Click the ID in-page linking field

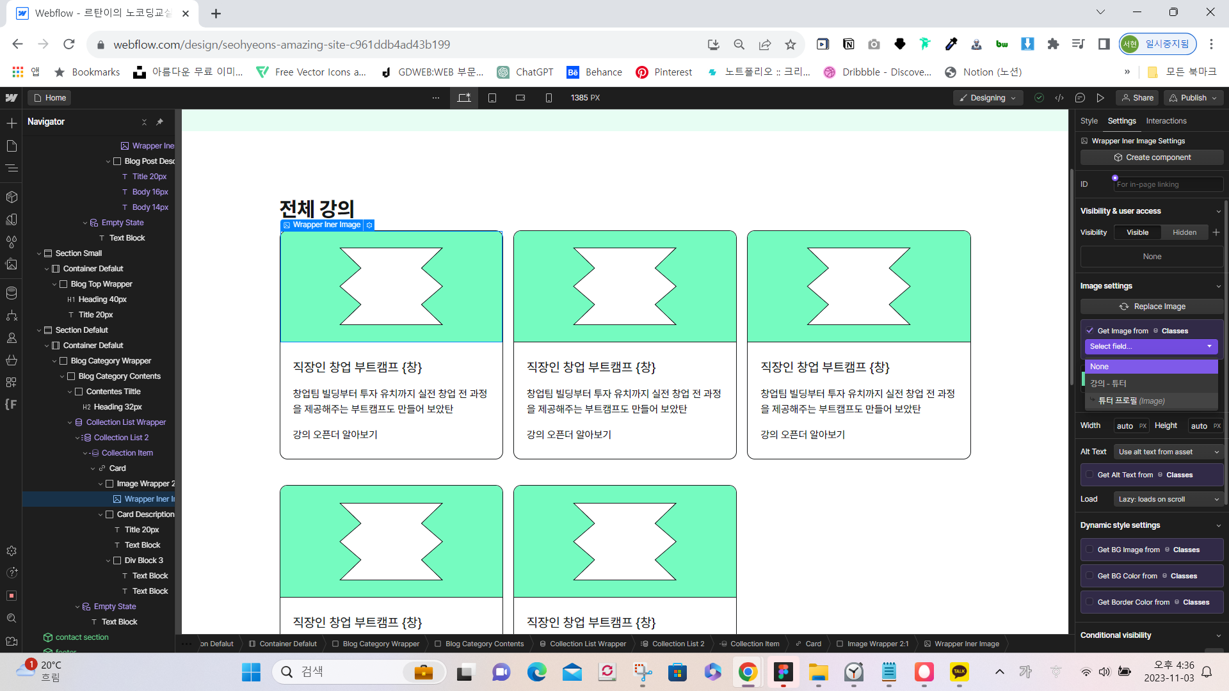(1168, 184)
